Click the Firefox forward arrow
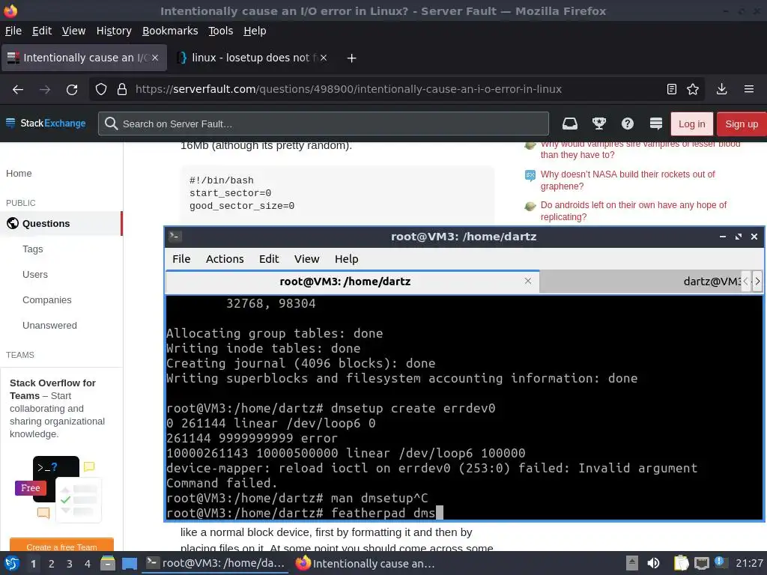Viewport: 767px width, 575px height. click(x=45, y=90)
